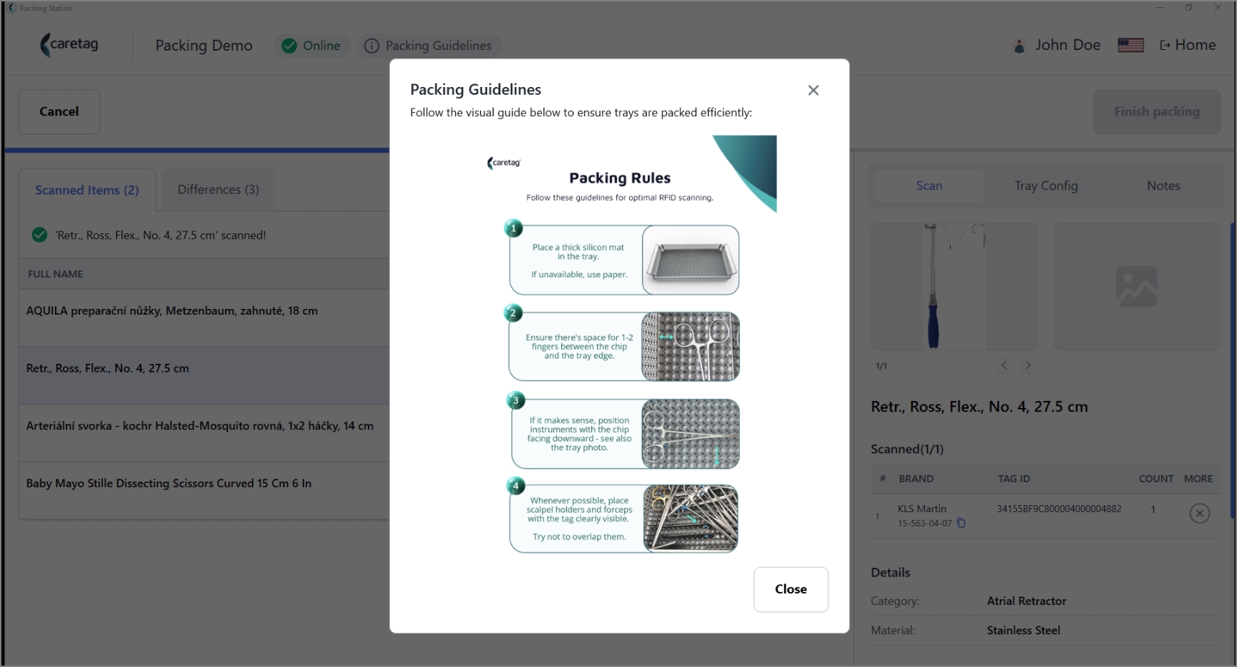Select Scanned Items (2) tab
This screenshot has height=667, width=1237.
tap(87, 190)
